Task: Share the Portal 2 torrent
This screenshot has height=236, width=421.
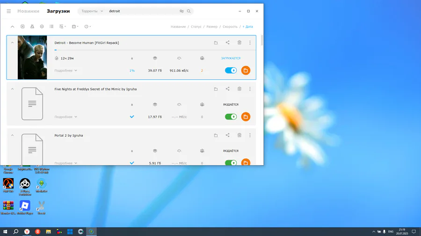Action: (x=227, y=135)
